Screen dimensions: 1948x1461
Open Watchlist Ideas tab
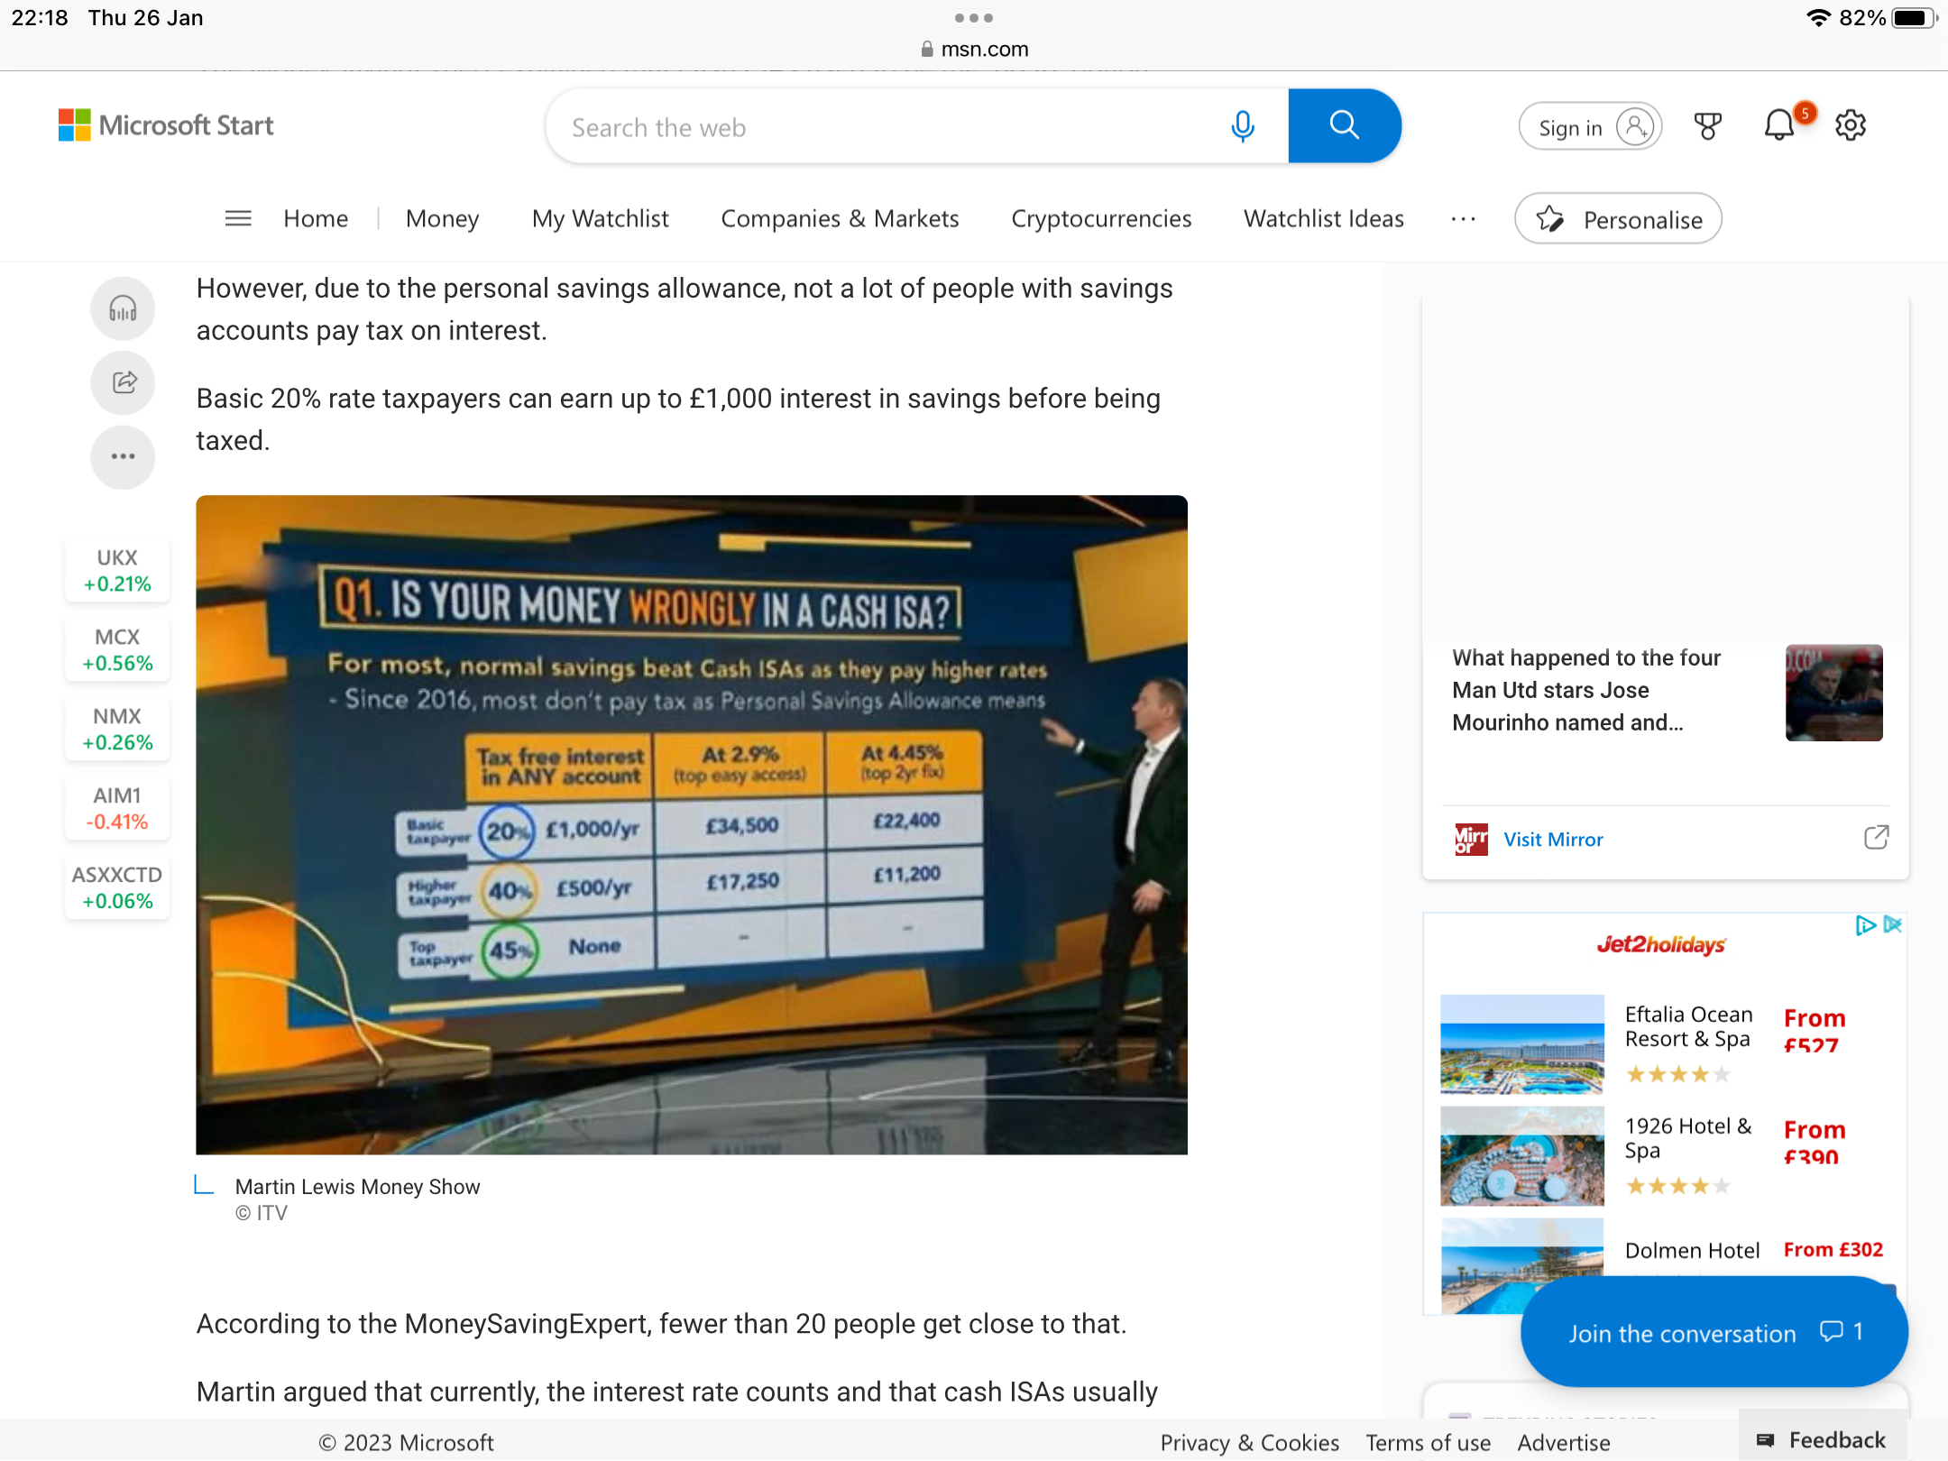(x=1324, y=219)
